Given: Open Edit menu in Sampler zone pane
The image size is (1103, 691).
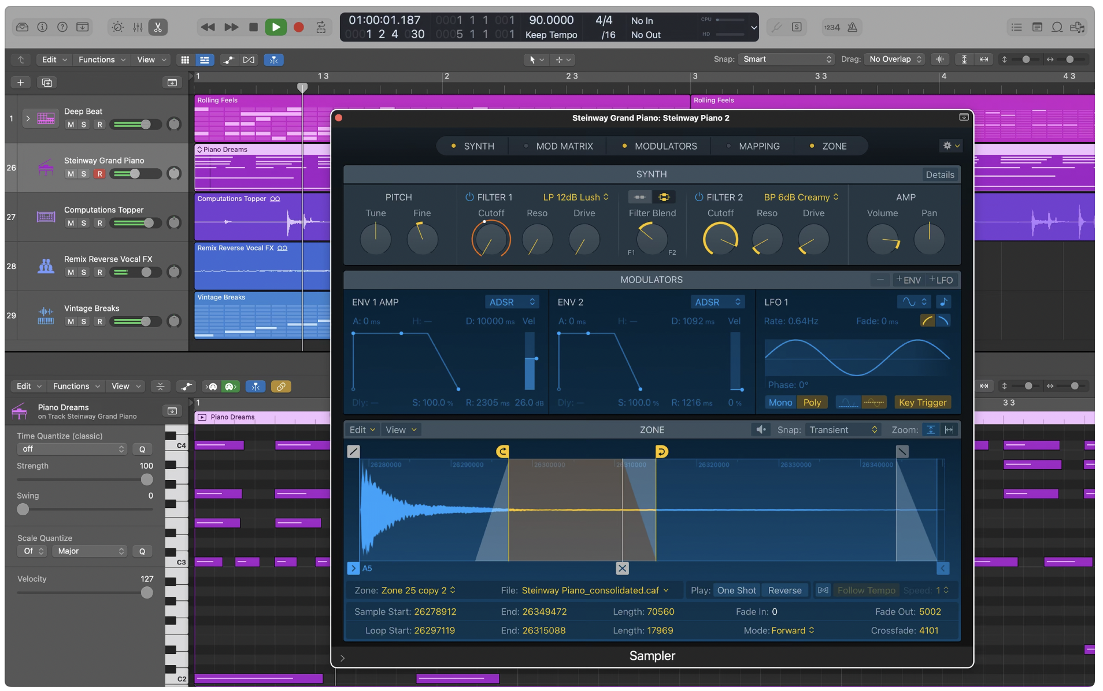Looking at the screenshot, I should (x=362, y=430).
